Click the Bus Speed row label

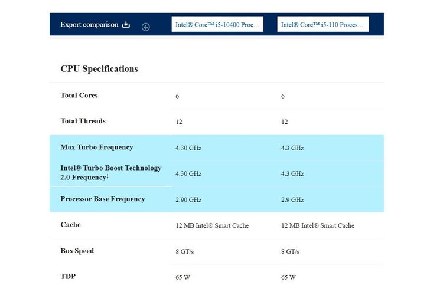[x=77, y=251]
